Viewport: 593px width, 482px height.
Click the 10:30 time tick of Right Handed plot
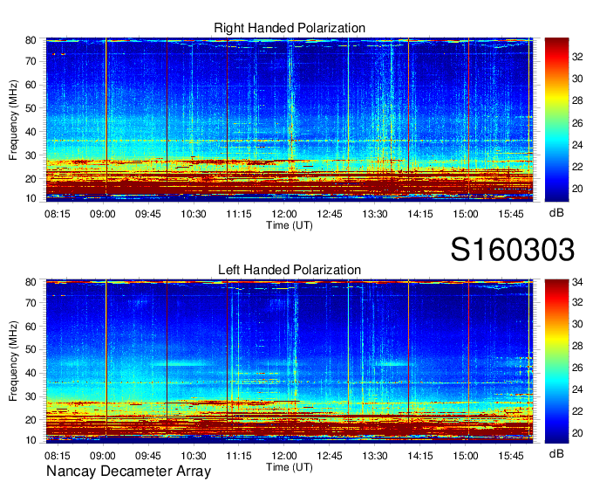tap(194, 214)
